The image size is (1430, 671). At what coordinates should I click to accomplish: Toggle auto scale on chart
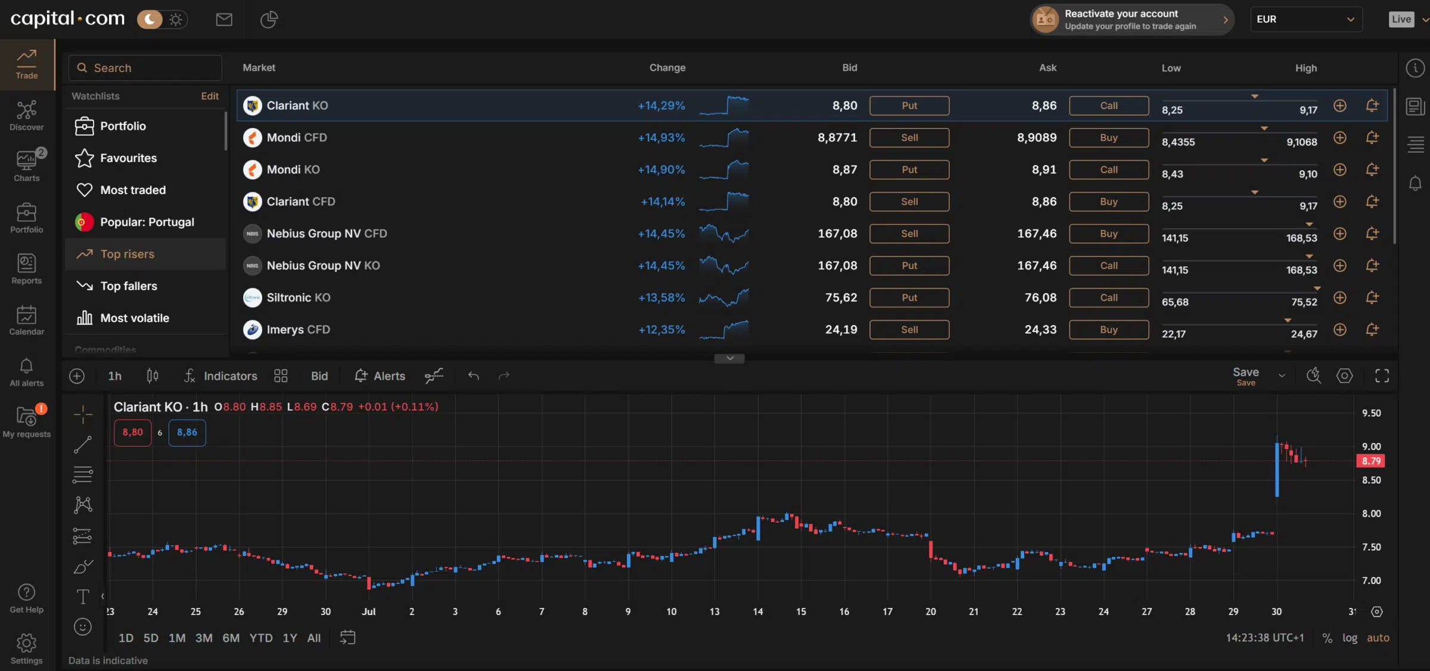(1378, 638)
